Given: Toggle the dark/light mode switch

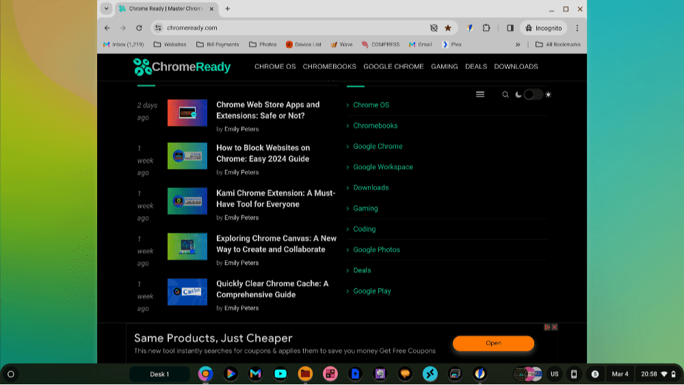Looking at the screenshot, I should [x=533, y=94].
